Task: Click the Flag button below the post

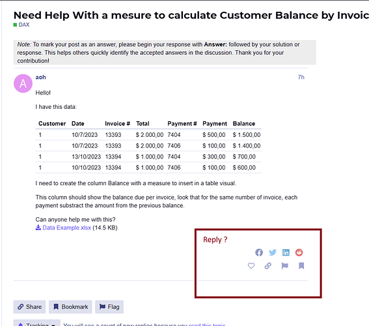Action: (109, 307)
